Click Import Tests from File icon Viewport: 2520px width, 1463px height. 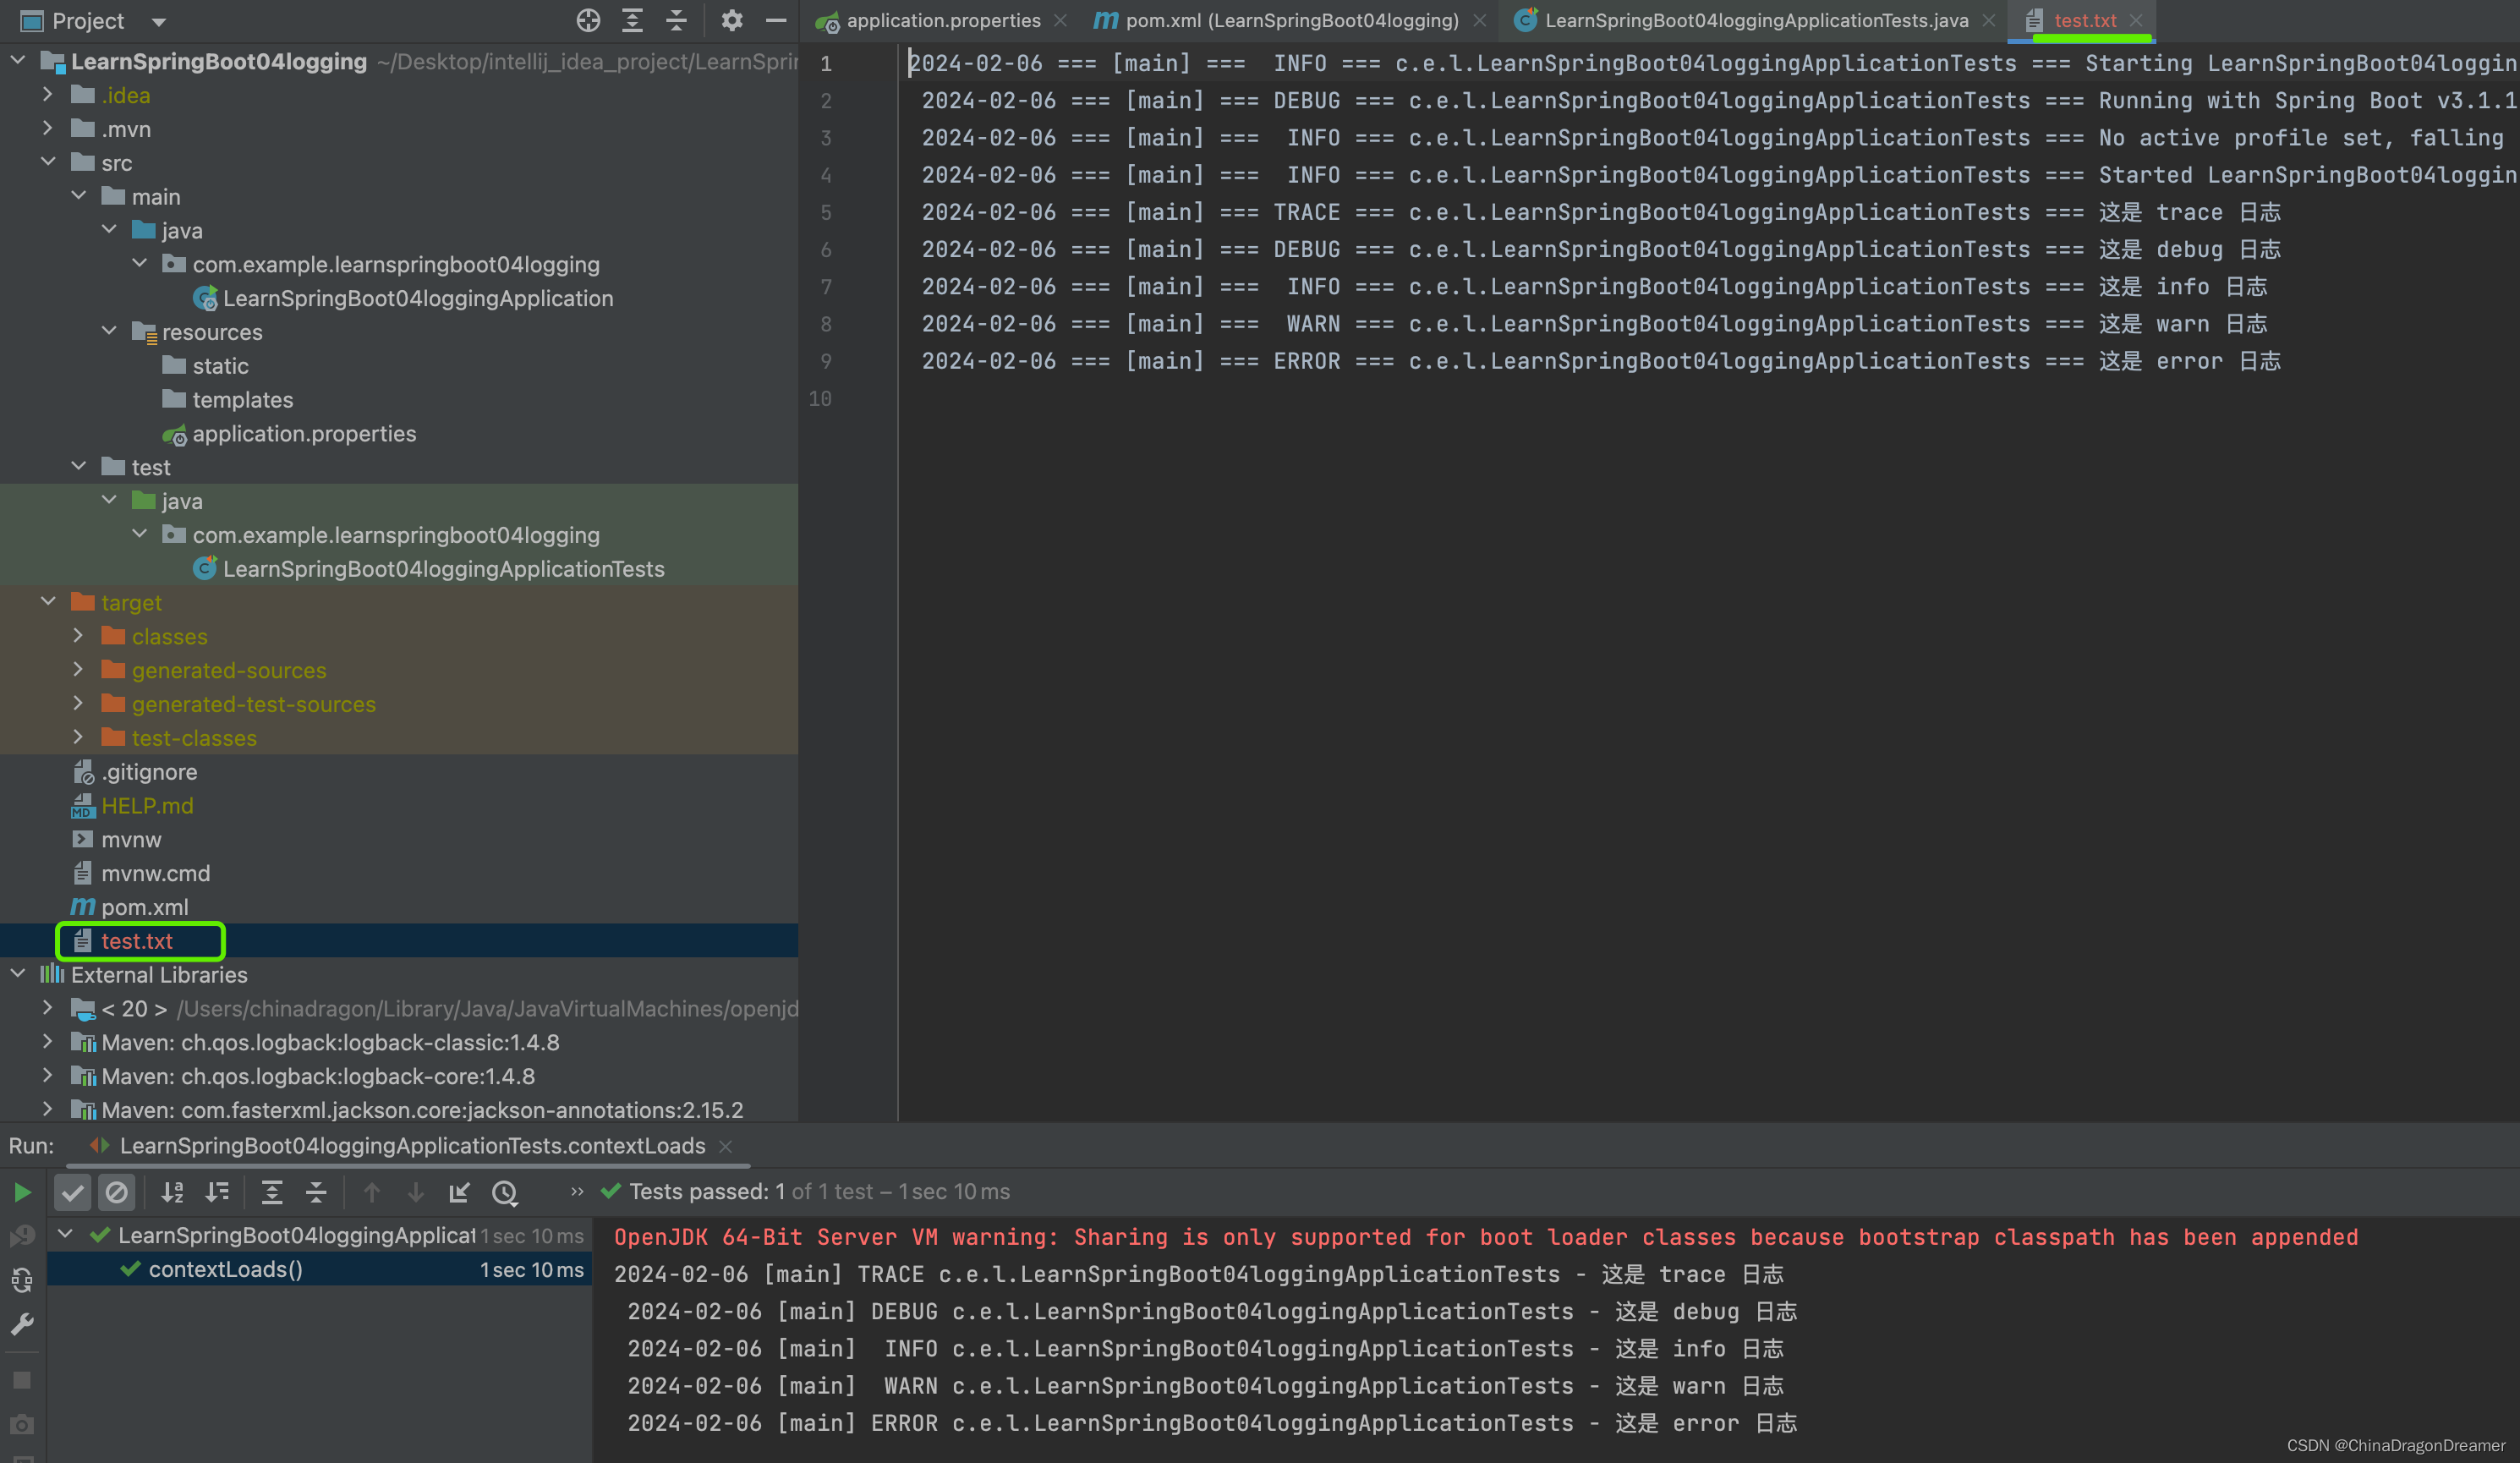point(459,1192)
